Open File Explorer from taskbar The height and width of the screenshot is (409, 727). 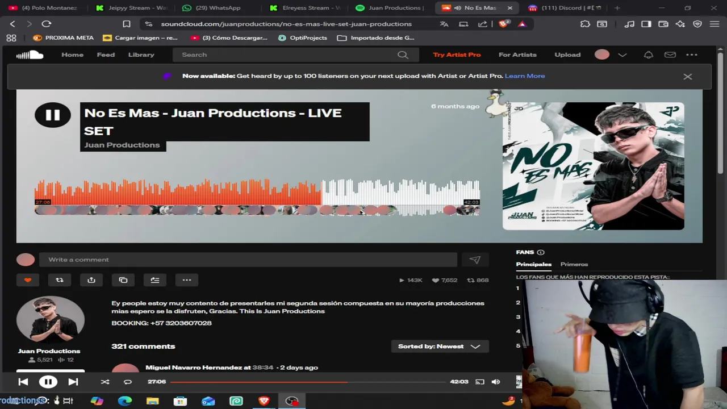(x=152, y=401)
